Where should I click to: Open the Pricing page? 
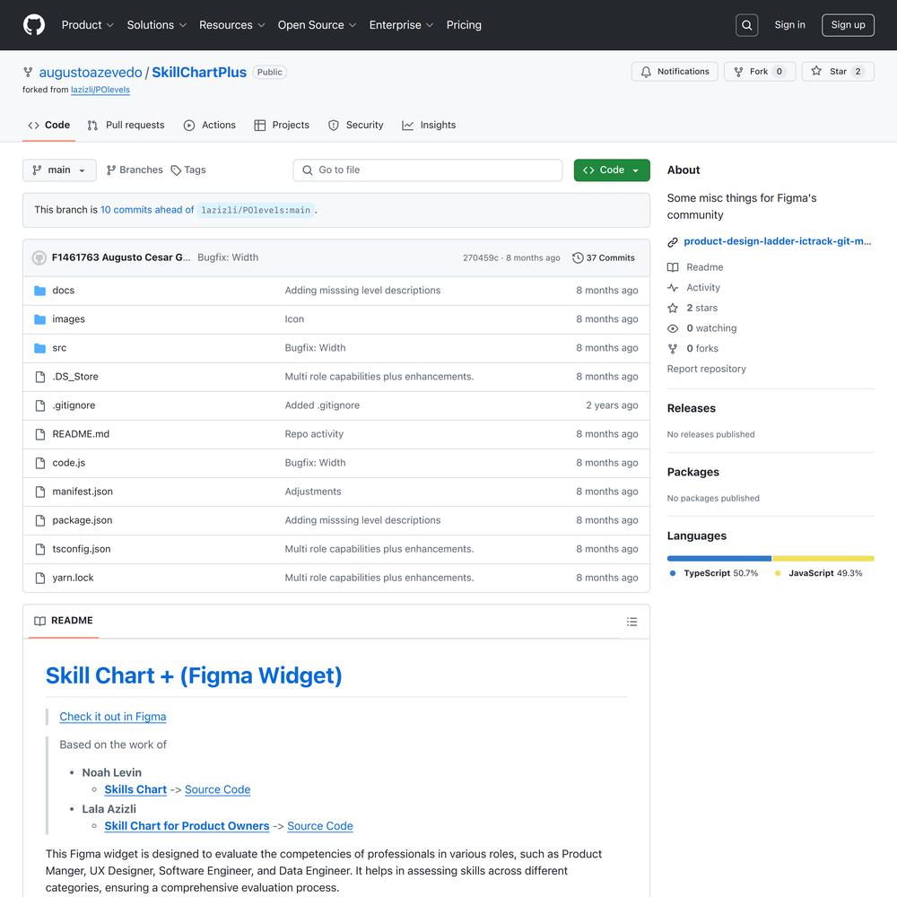pyautogui.click(x=464, y=25)
